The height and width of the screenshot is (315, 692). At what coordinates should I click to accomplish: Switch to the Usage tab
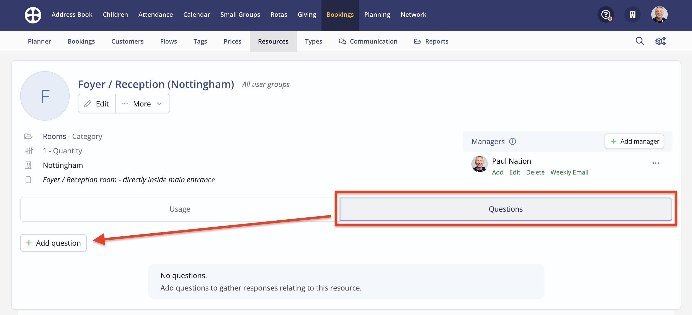tap(180, 209)
